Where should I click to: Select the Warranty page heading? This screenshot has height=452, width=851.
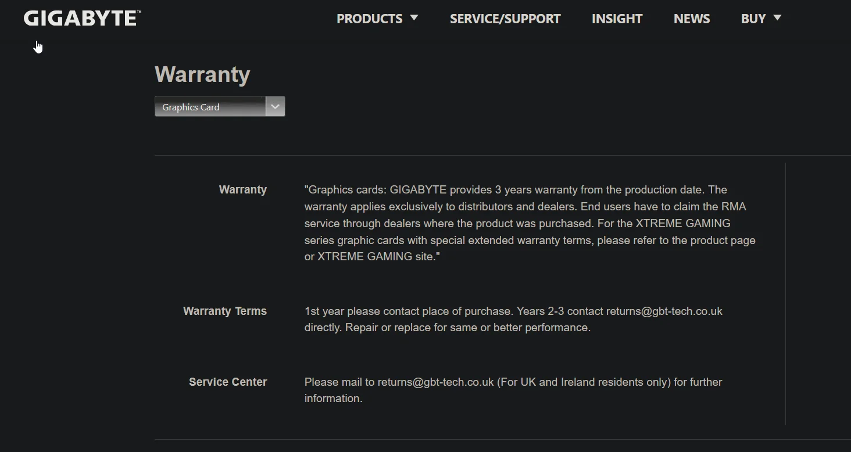point(202,74)
